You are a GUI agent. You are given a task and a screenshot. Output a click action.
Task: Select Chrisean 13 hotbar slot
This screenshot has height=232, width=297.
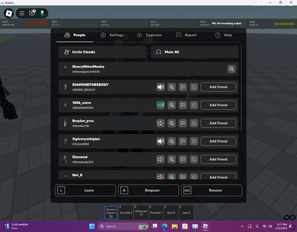click(x=141, y=213)
